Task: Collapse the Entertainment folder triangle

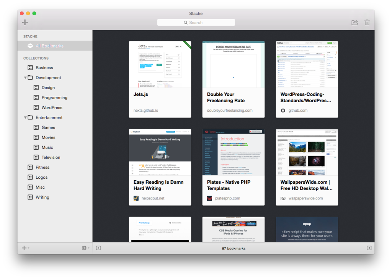Action: [25, 117]
